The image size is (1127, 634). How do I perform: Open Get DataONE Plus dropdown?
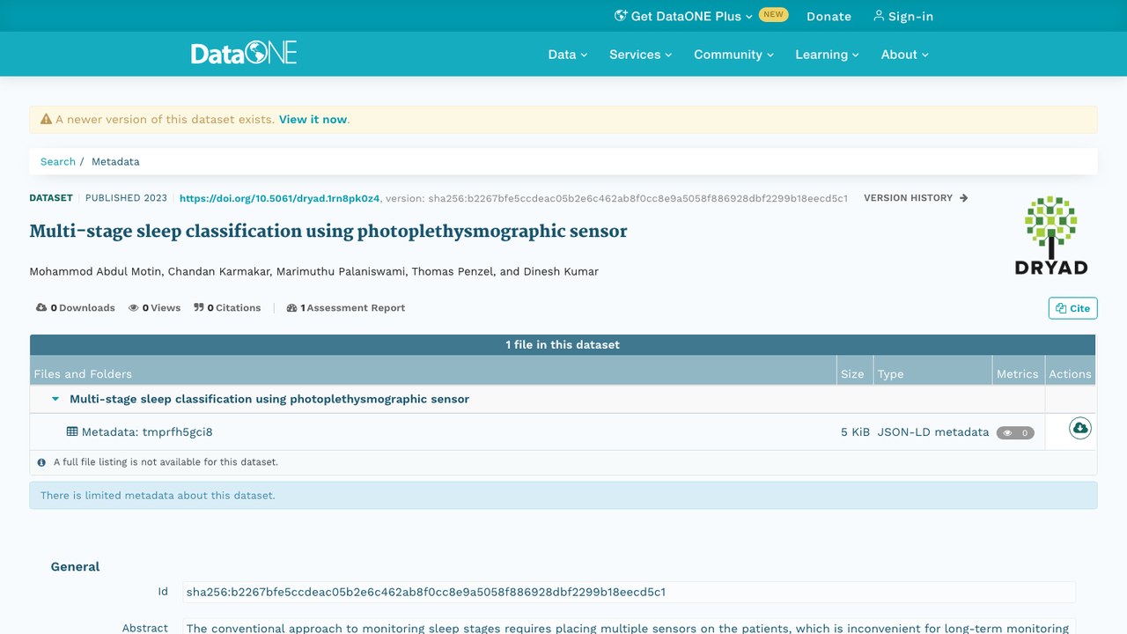tap(684, 16)
